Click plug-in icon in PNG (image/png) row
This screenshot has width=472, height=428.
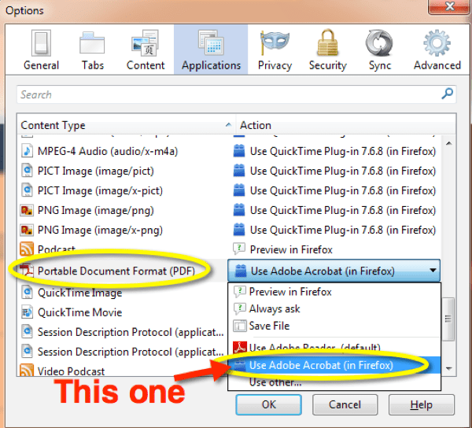[239, 210]
